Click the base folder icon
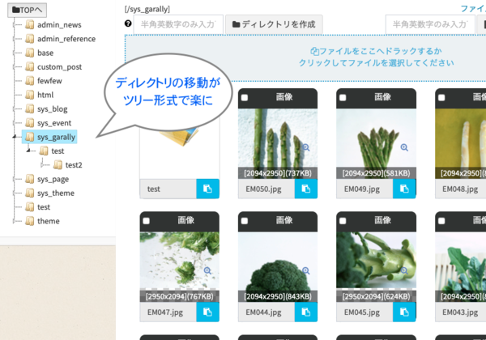 click(x=29, y=53)
